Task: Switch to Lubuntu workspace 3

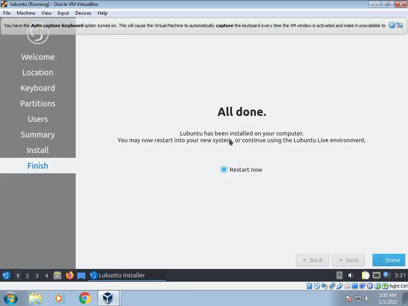Action: 37,275
